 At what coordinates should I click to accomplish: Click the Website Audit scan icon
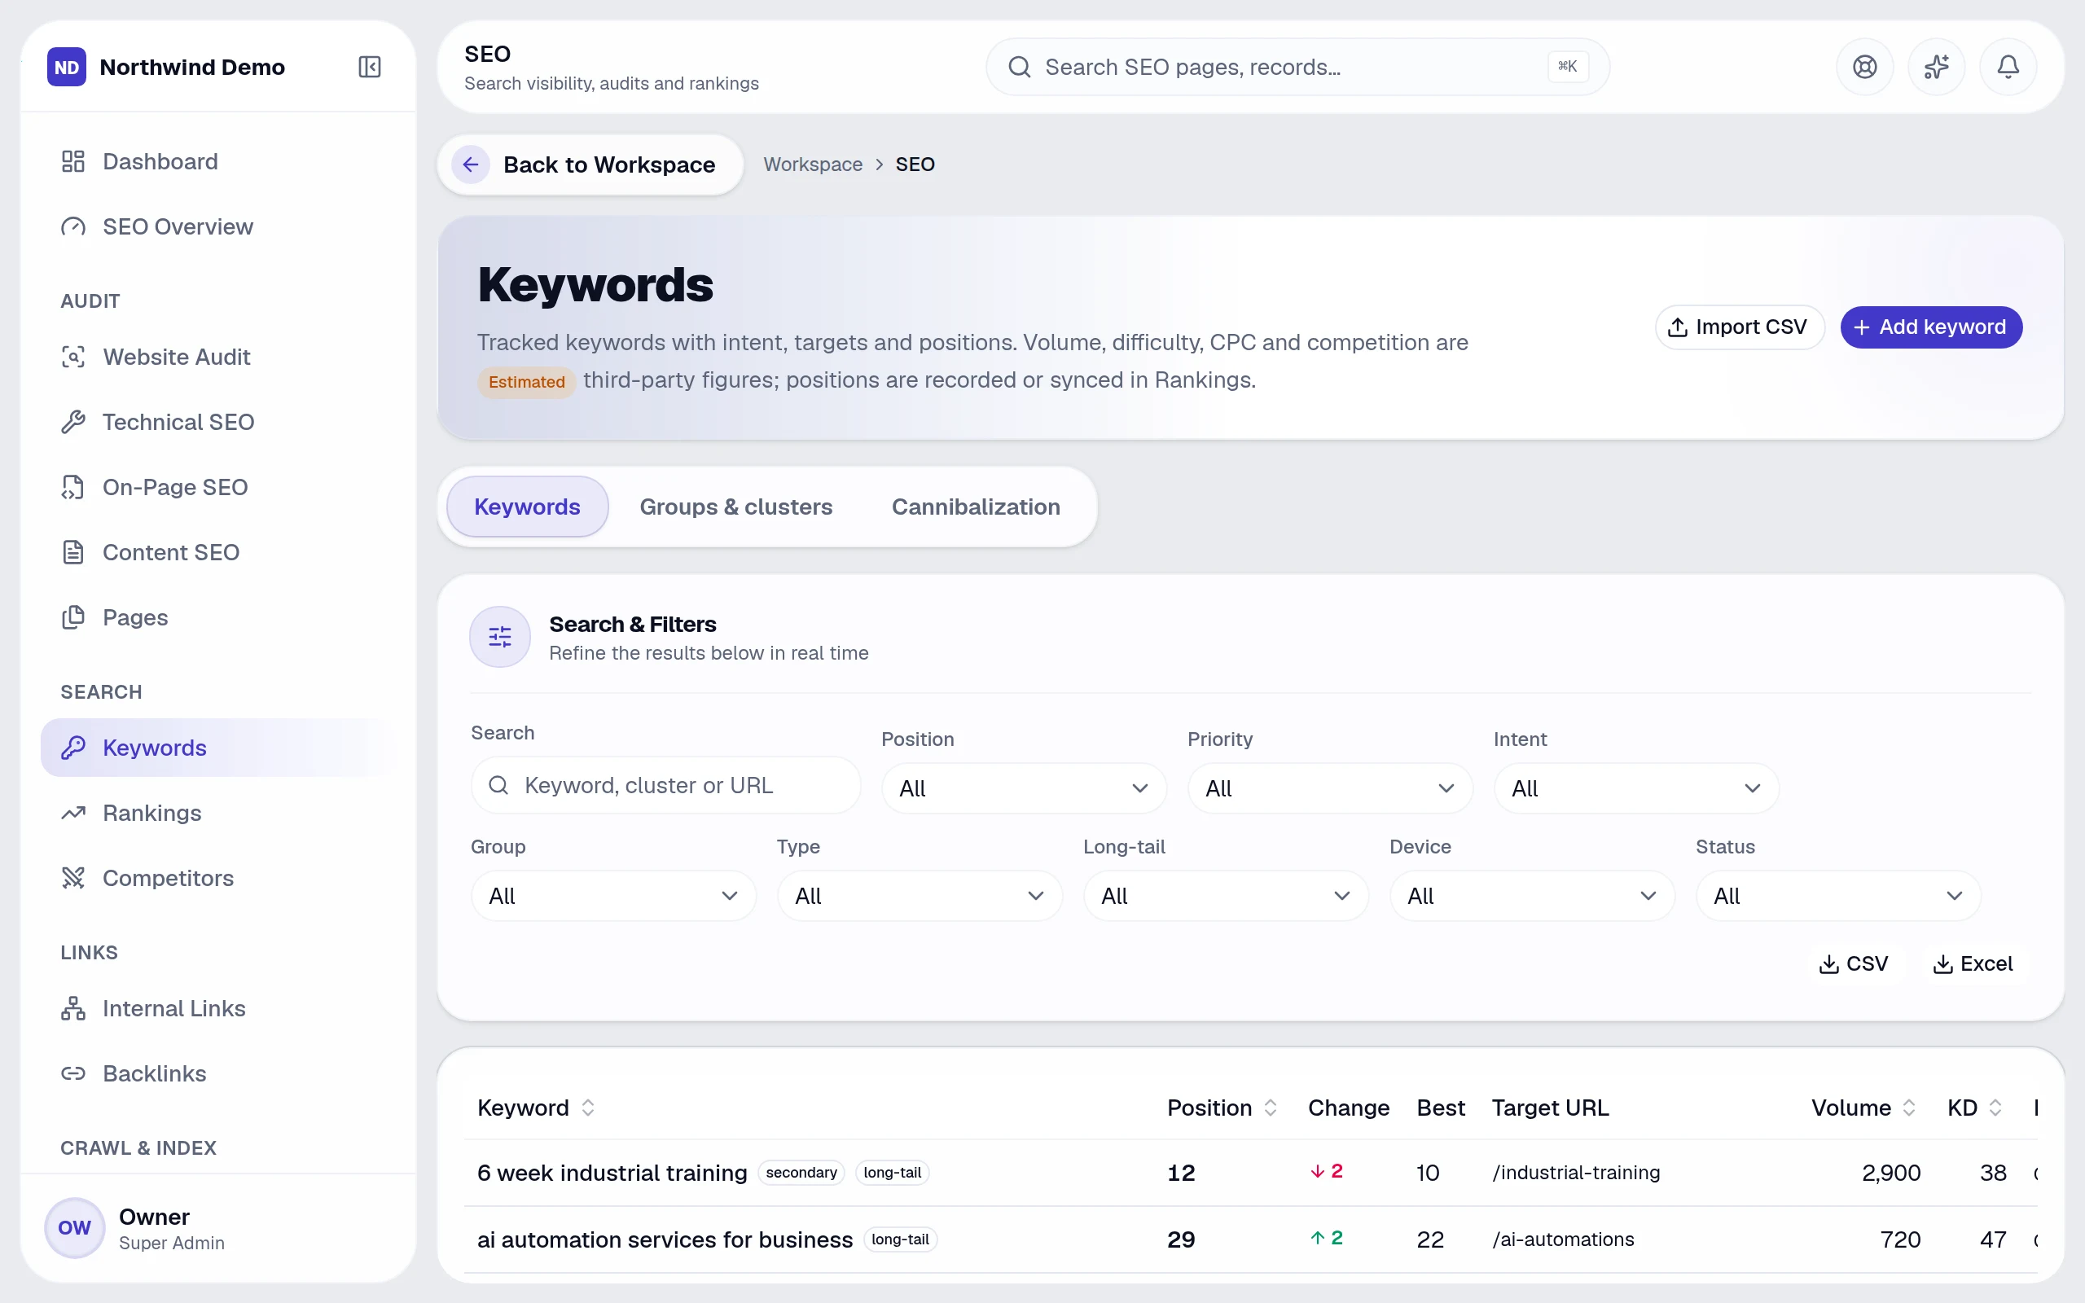click(73, 357)
